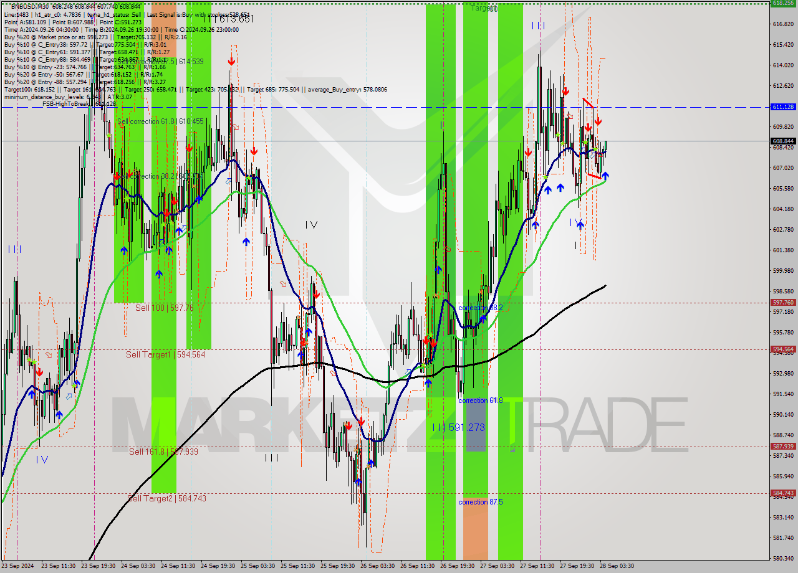The height and width of the screenshot is (573, 798).
Task: Click the 616.826 price axis value
Action: (x=783, y=24)
